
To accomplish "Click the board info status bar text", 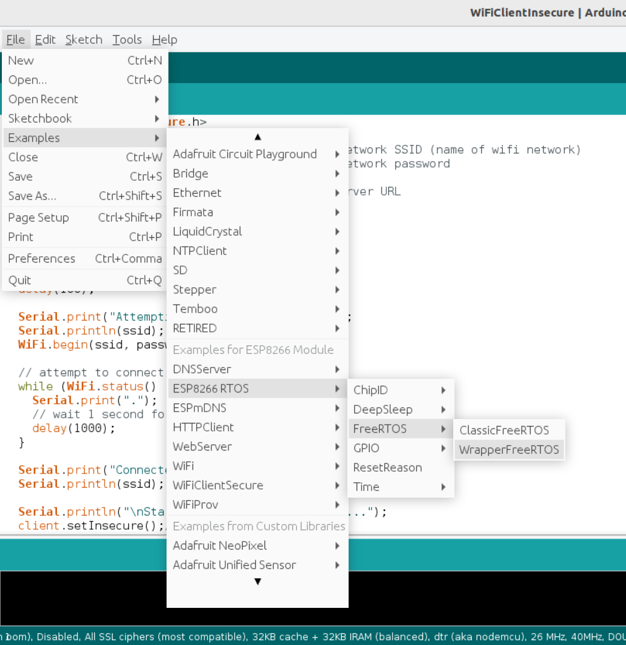I will [313, 637].
